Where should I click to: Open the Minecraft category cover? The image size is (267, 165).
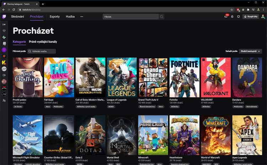coord(153,135)
